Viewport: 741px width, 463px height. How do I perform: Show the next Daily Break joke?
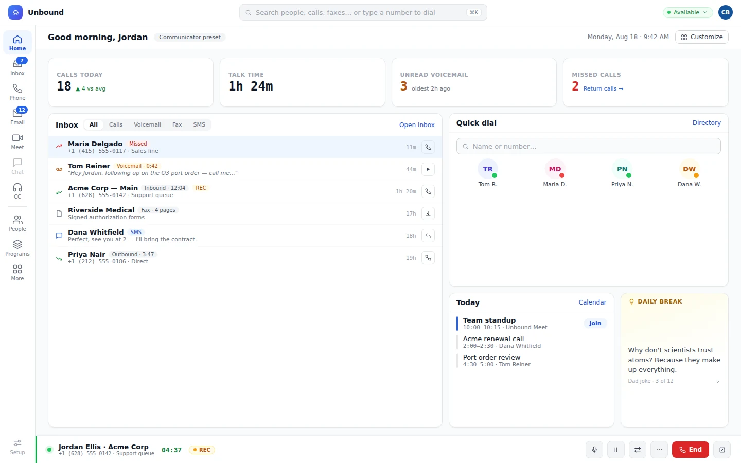tap(718, 381)
